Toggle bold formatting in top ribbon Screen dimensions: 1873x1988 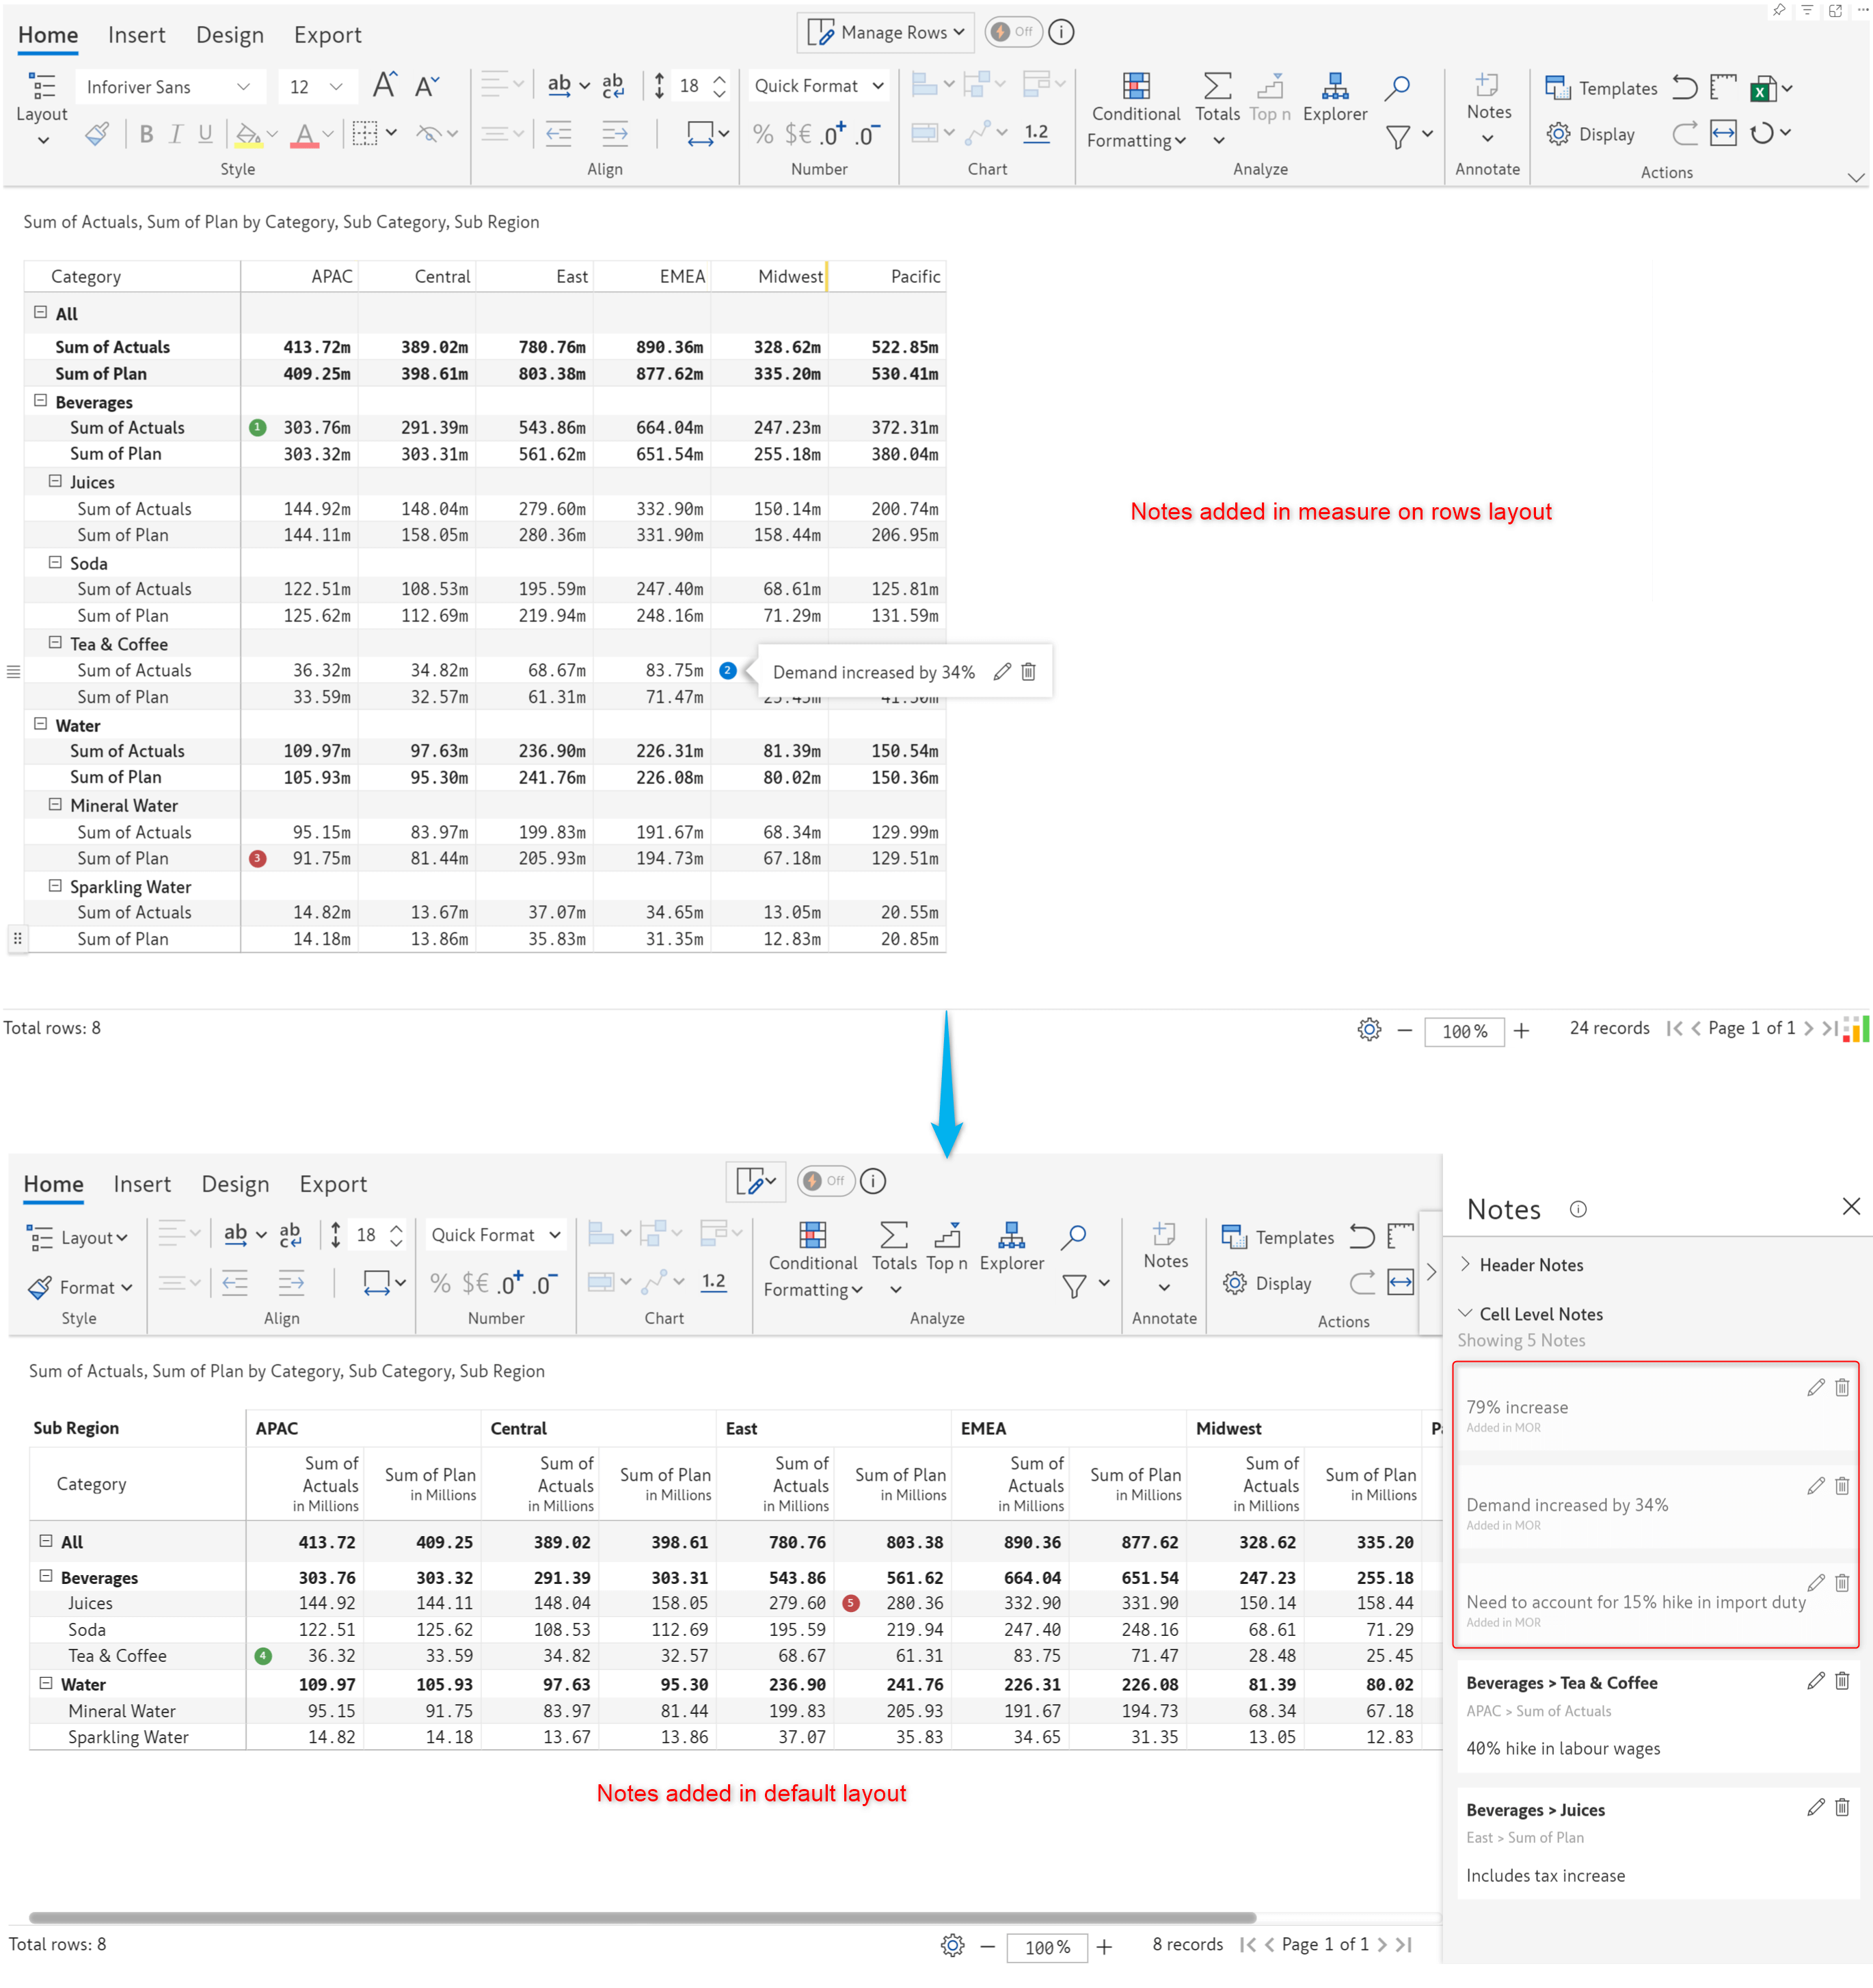(146, 134)
